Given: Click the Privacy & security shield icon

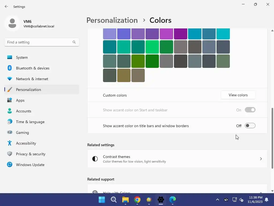Looking at the screenshot, I should pos(10,154).
